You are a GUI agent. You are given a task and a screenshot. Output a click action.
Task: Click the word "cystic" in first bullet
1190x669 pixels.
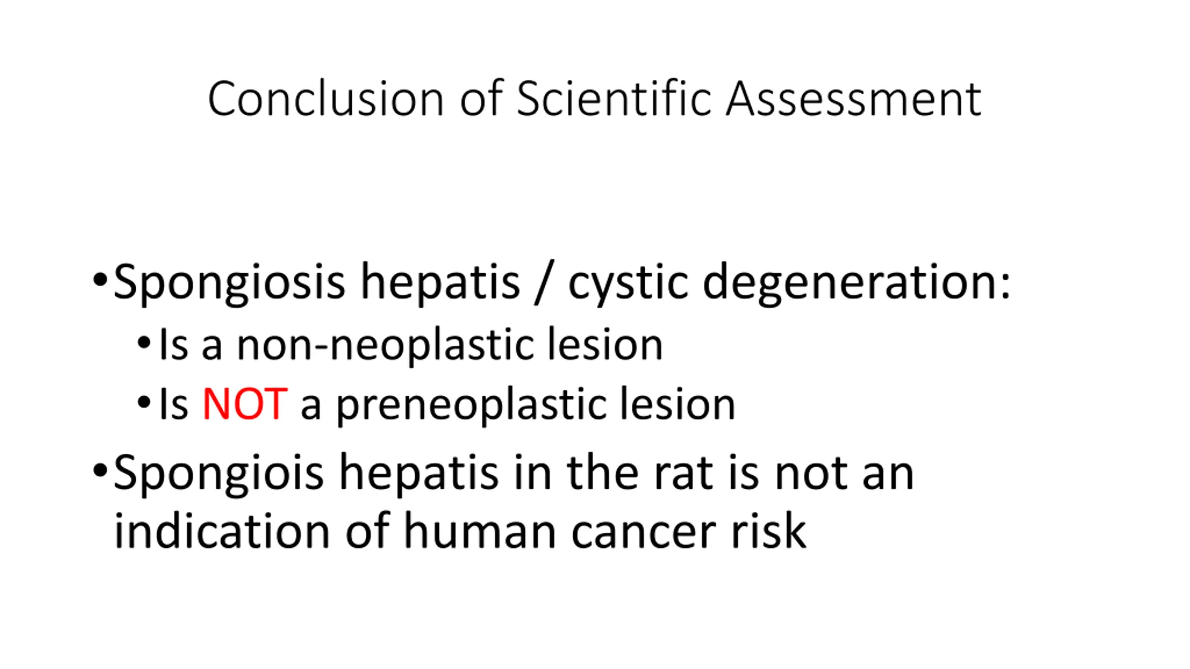(x=628, y=282)
